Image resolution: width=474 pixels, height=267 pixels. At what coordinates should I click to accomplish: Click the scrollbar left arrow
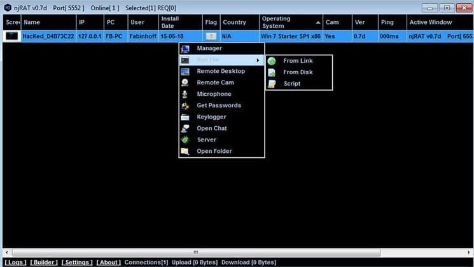coord(7,252)
